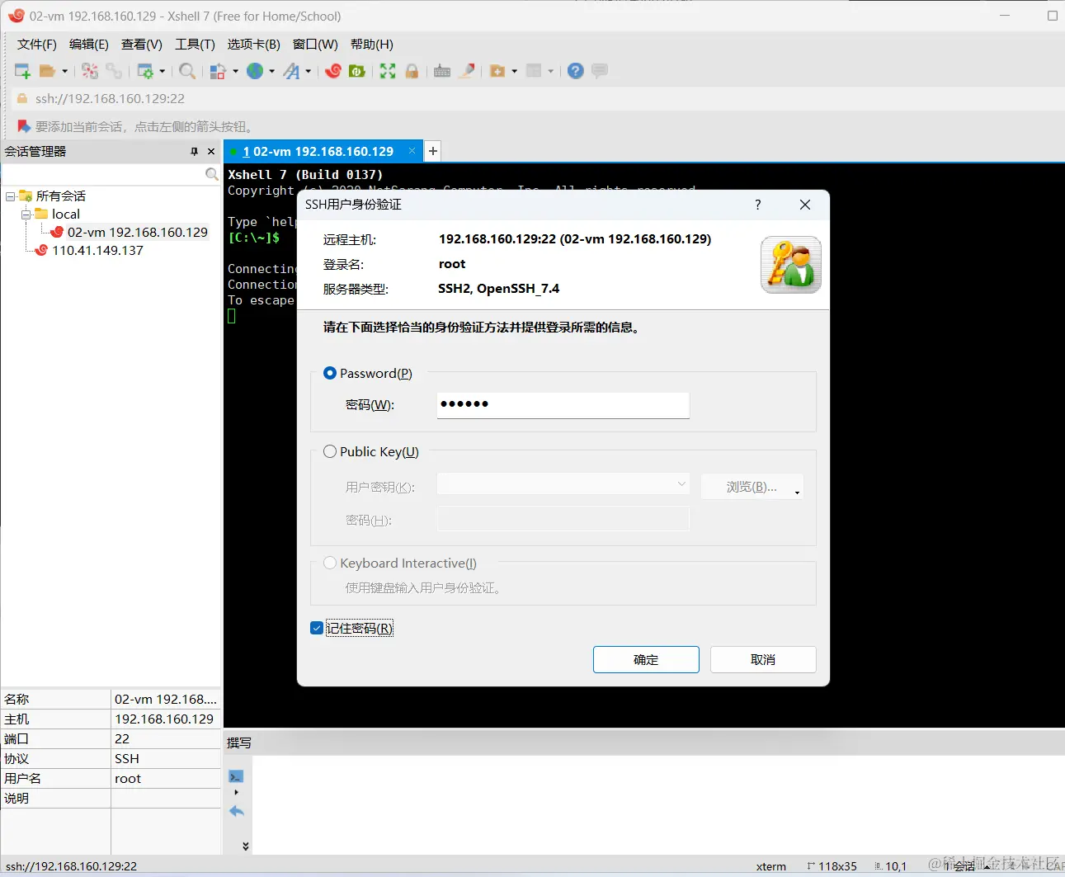Click the 确定 button
Image resolution: width=1065 pixels, height=877 pixels.
[x=646, y=660]
